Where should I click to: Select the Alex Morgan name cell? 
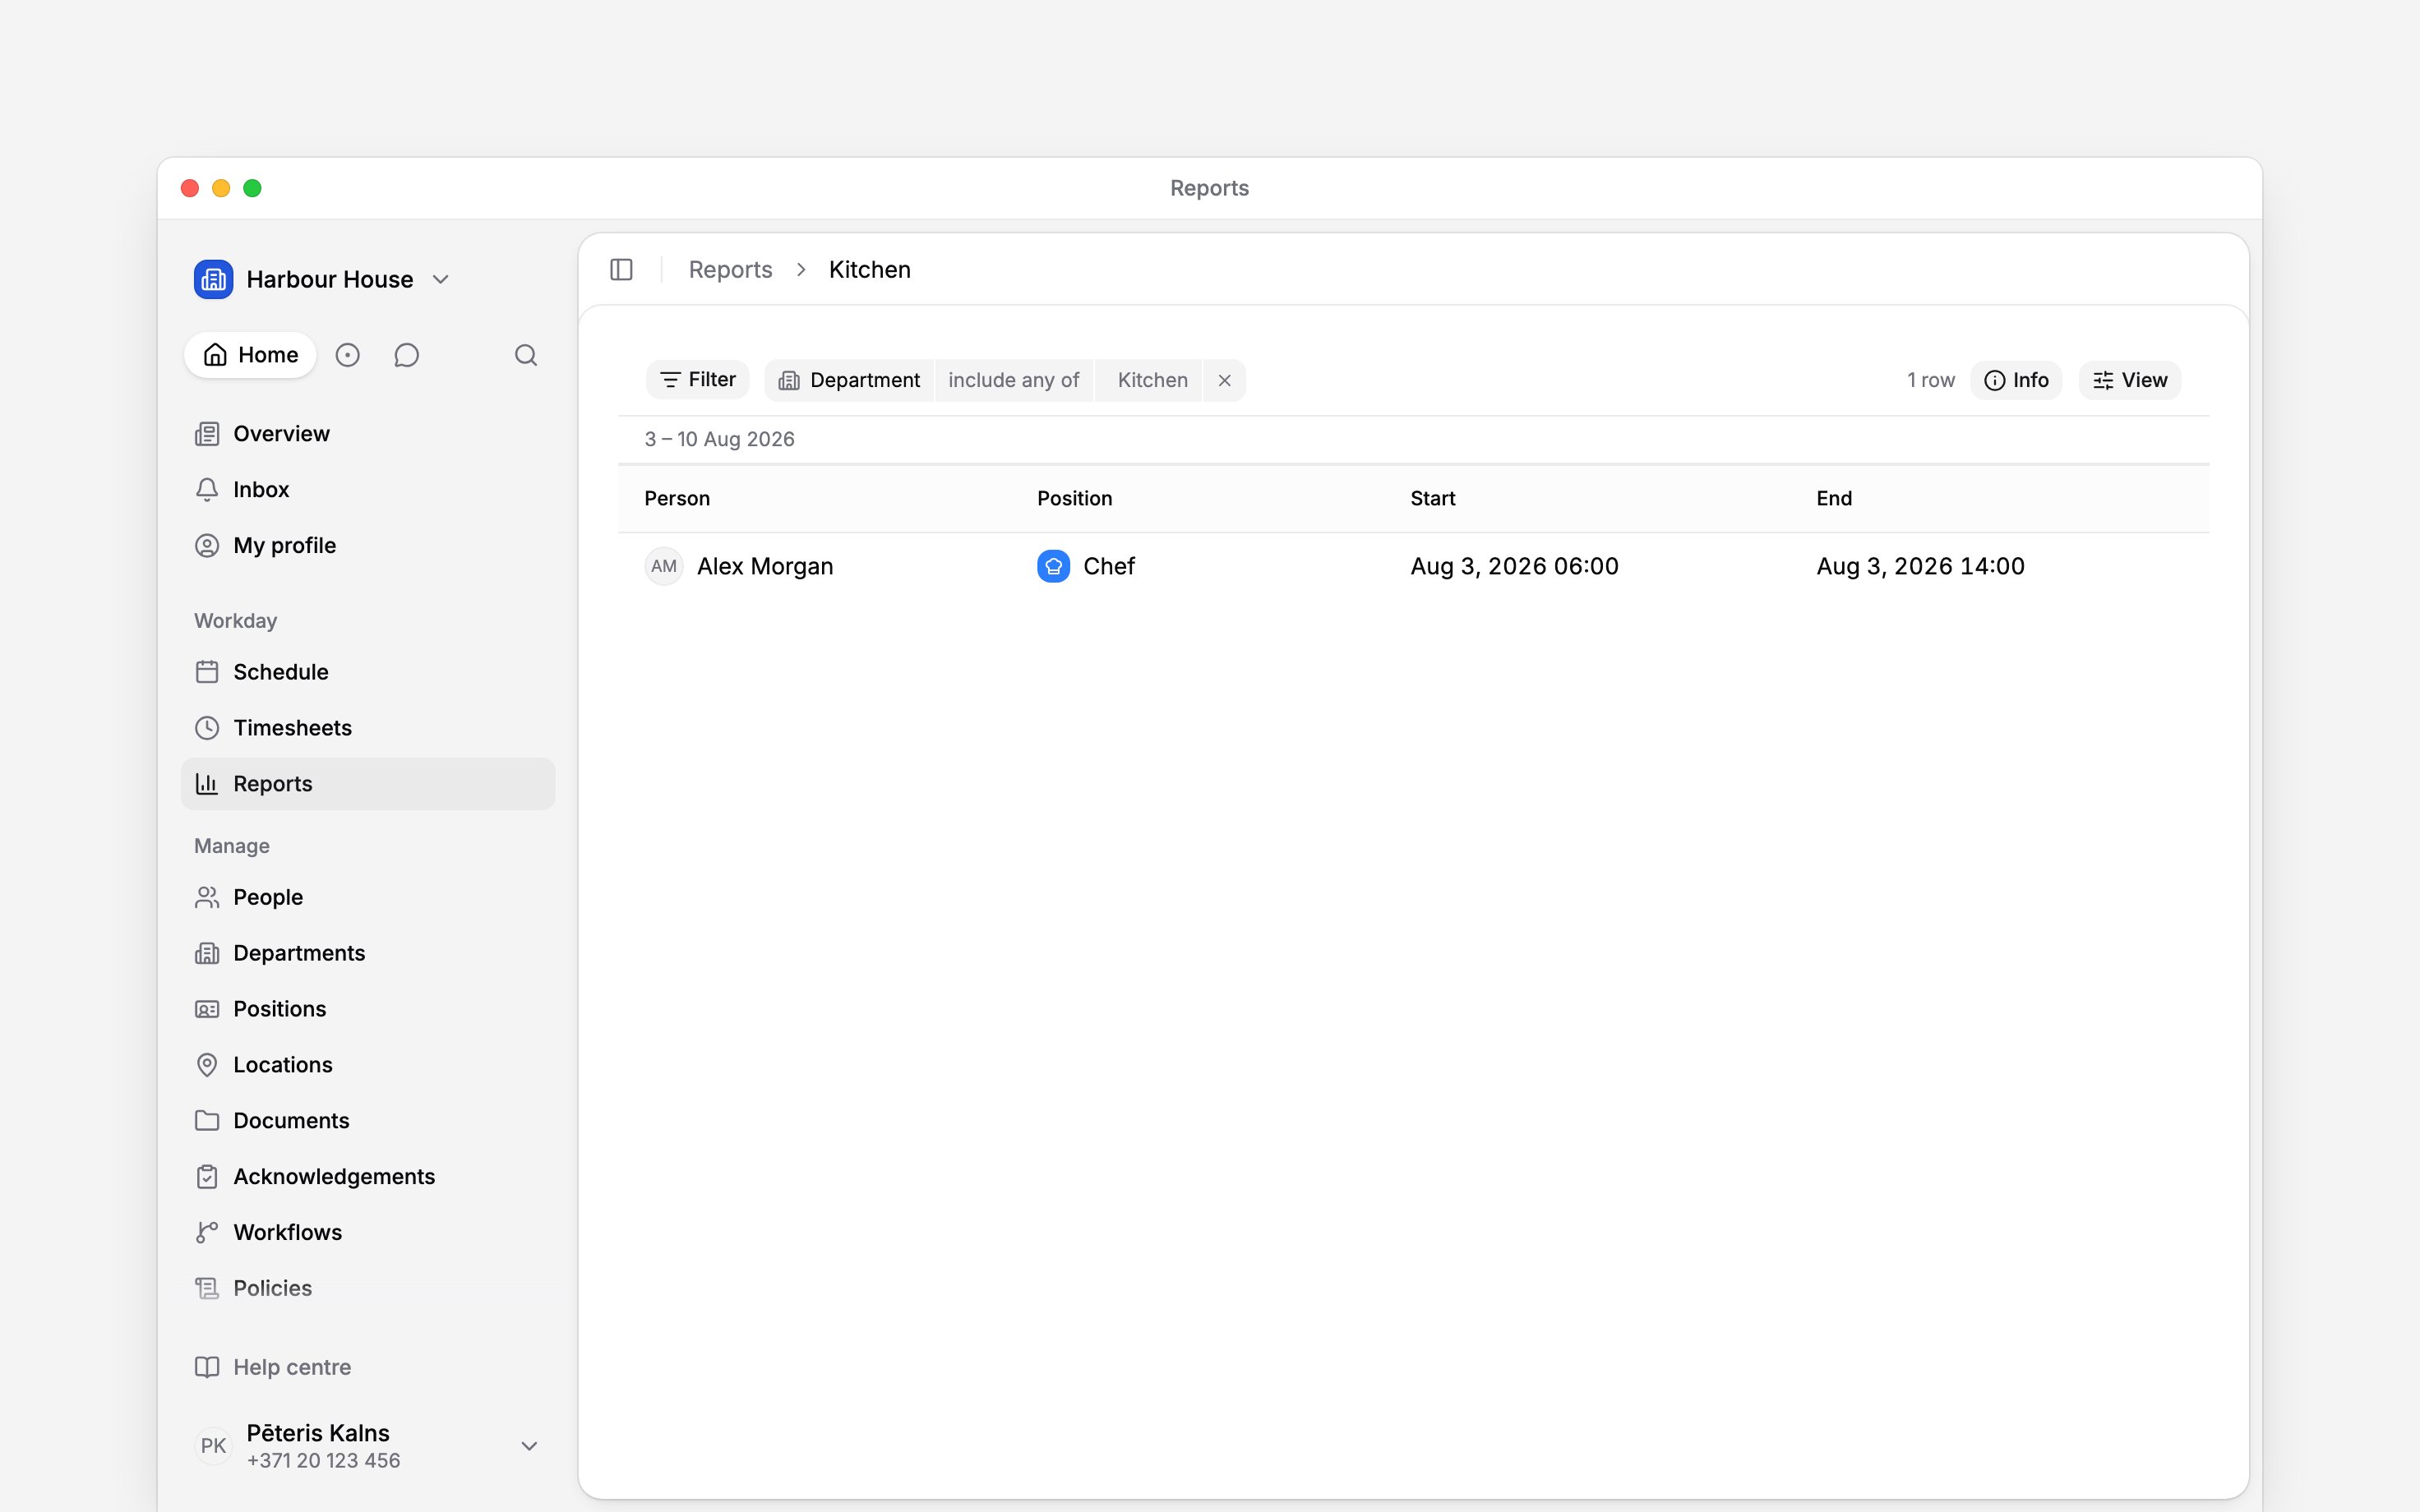[765, 566]
